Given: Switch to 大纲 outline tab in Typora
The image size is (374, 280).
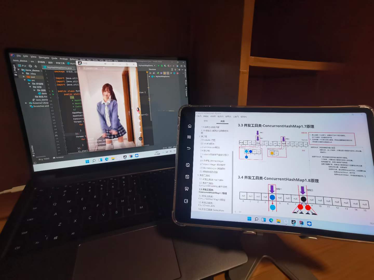Looking at the screenshot, I should (223, 121).
